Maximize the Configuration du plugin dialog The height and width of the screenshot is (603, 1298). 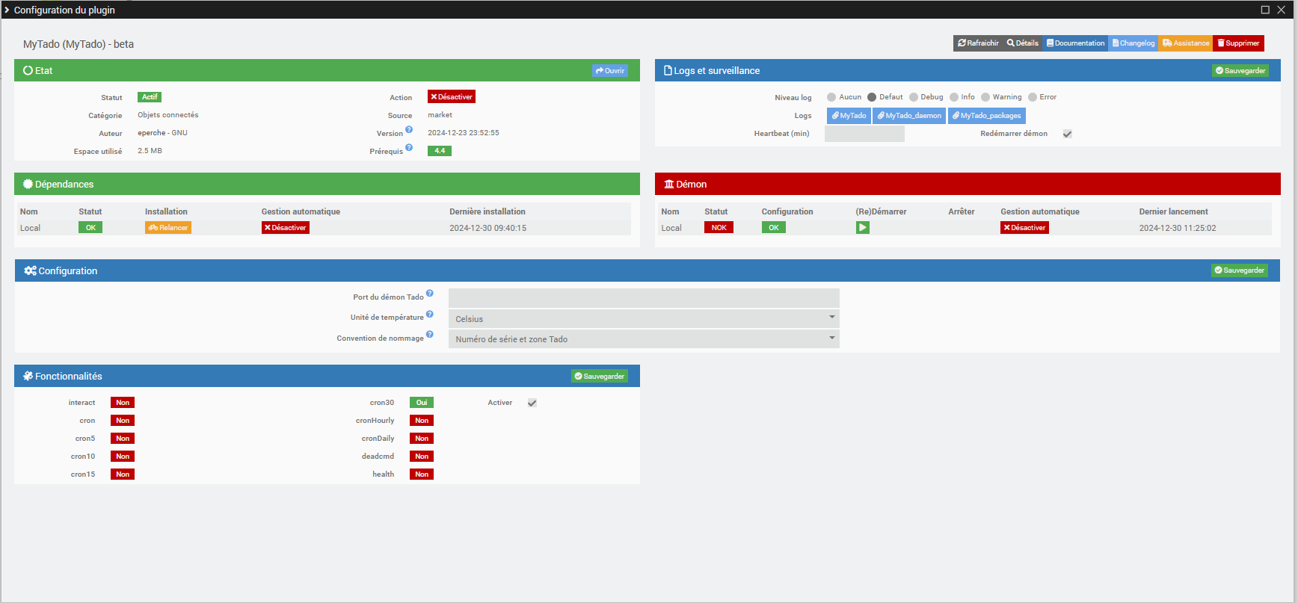(1265, 10)
